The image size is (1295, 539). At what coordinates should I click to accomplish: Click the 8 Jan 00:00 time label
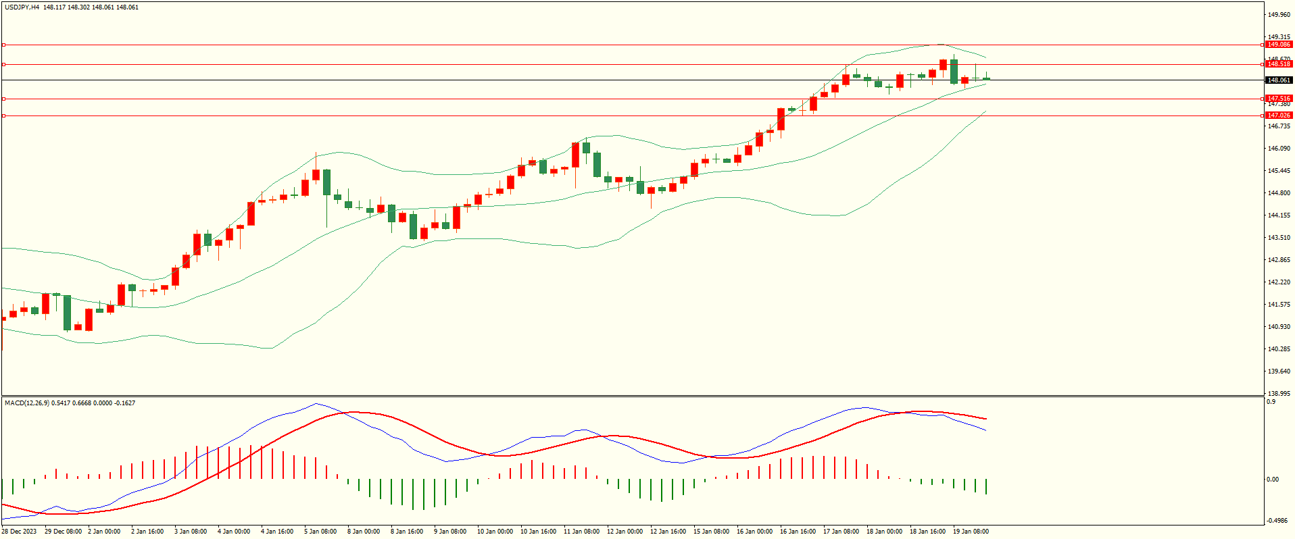click(x=364, y=532)
